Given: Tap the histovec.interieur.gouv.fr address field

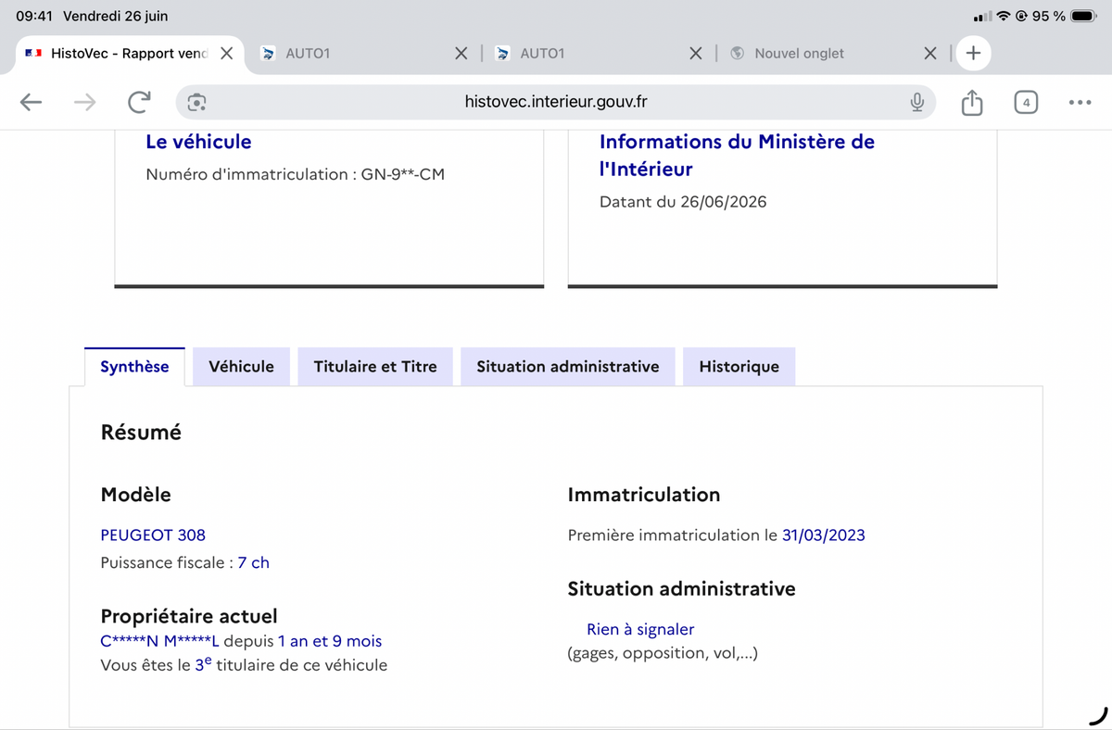Looking at the screenshot, I should click(x=556, y=103).
